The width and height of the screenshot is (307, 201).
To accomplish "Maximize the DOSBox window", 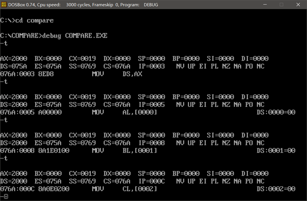I will pos(281,5).
